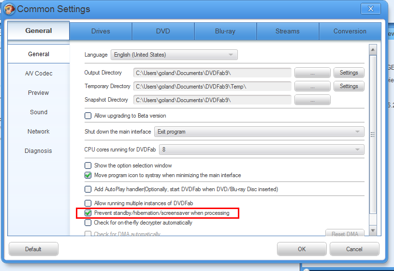Browse for the Temporary Directory folder
The height and width of the screenshot is (271, 394).
[x=312, y=86]
